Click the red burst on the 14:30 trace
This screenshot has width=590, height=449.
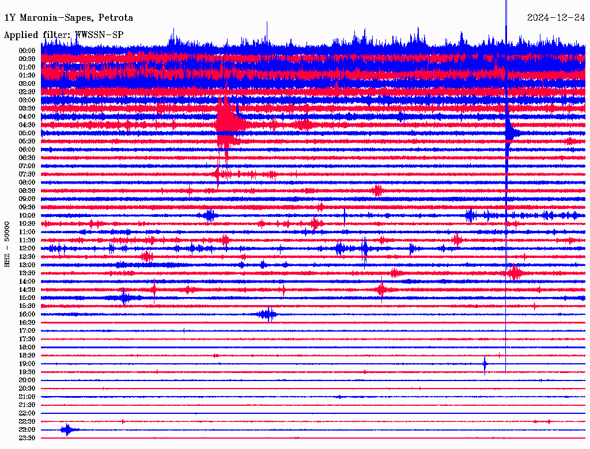click(380, 289)
